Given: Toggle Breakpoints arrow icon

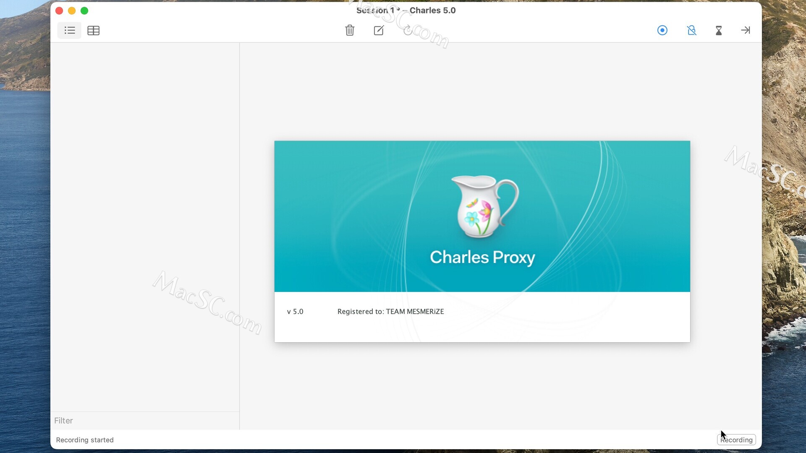Looking at the screenshot, I should (x=746, y=30).
